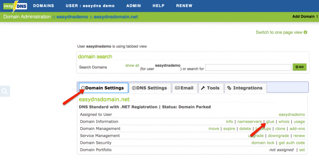Click the 'domain lock' link
Viewport: 319px width, 160px height.
263,143
